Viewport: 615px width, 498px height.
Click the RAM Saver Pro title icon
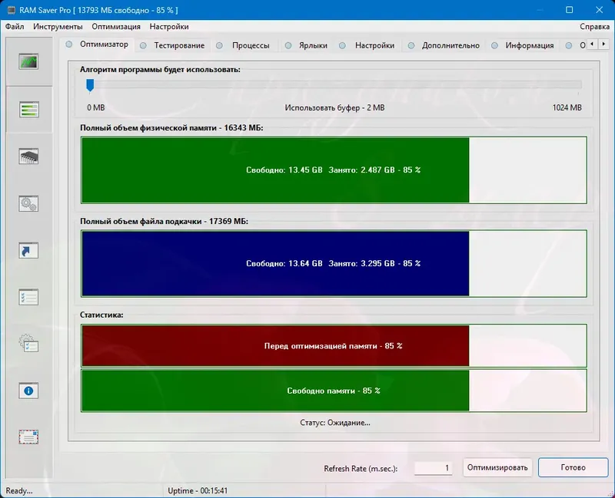click(11, 10)
